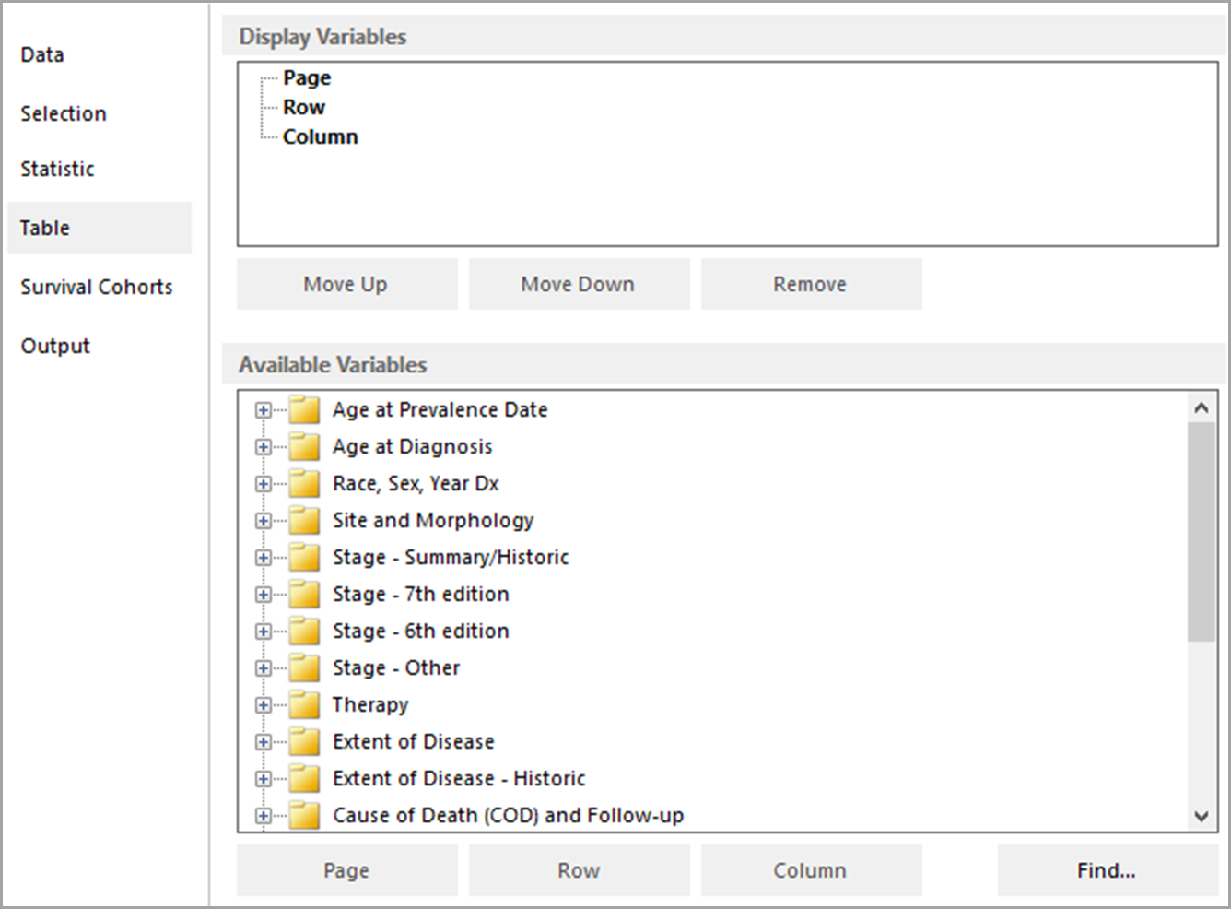Select Column in Display Variables tree
1231x909 pixels.
pos(320,136)
